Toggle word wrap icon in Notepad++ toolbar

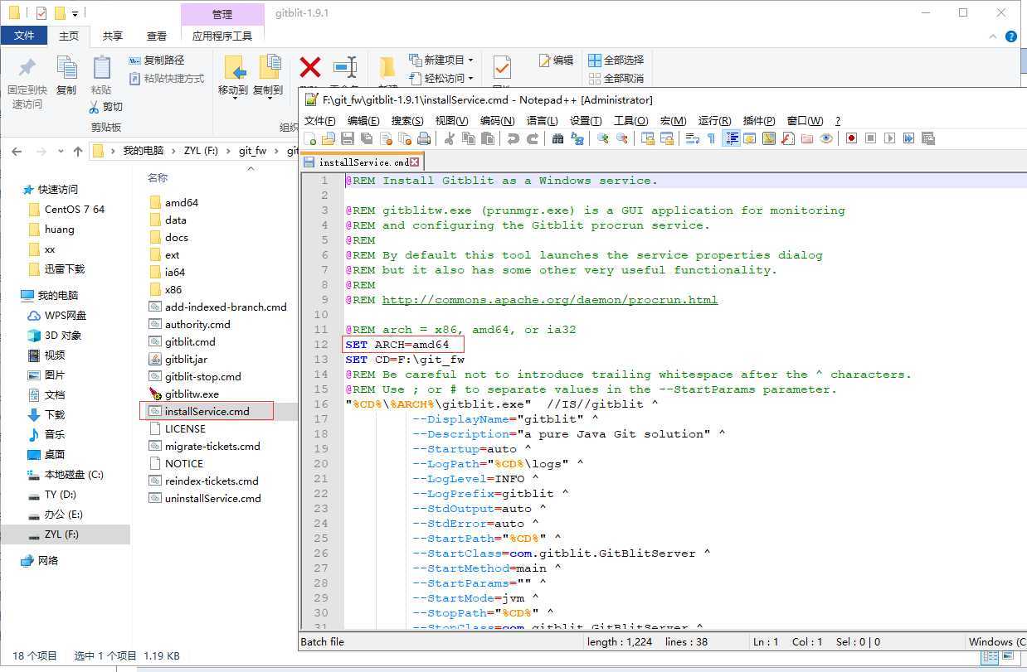tap(692, 138)
